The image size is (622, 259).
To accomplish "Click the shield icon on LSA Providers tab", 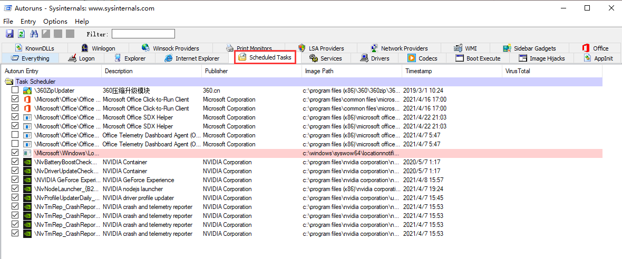I will (302, 48).
